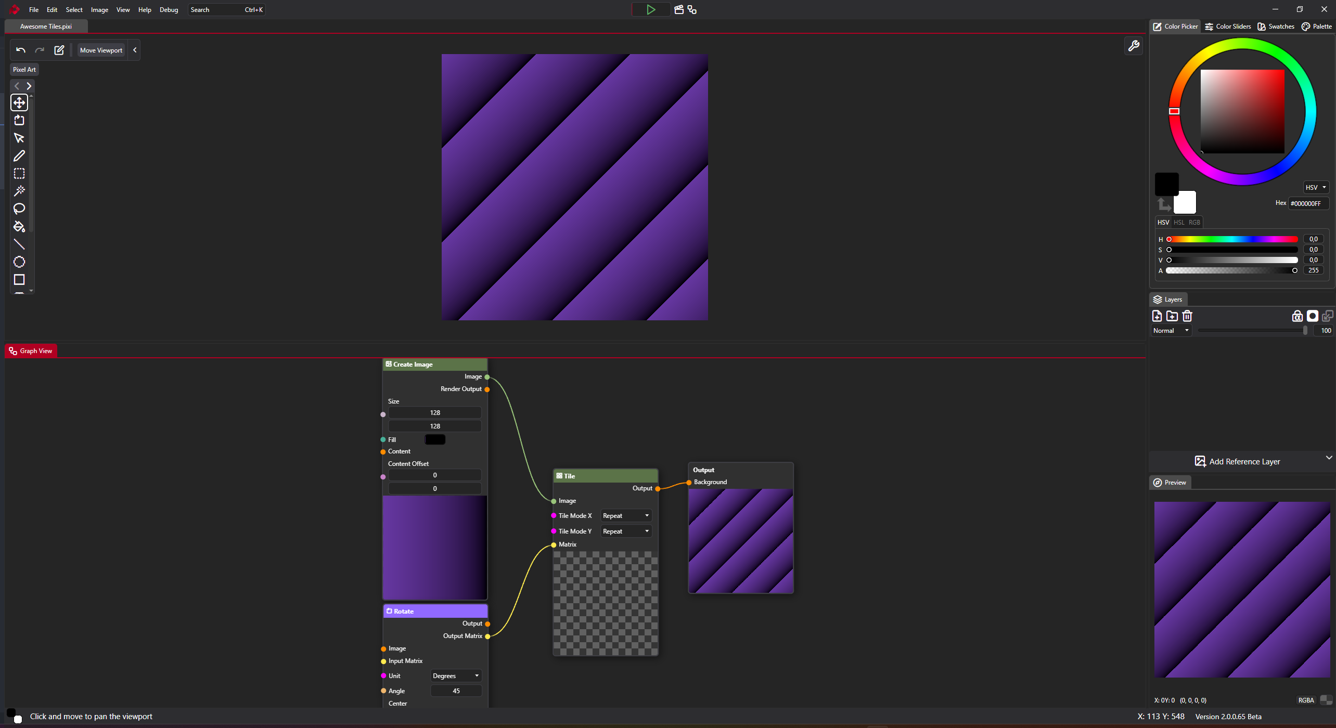Open the Normal blend mode dropdown

point(1171,330)
